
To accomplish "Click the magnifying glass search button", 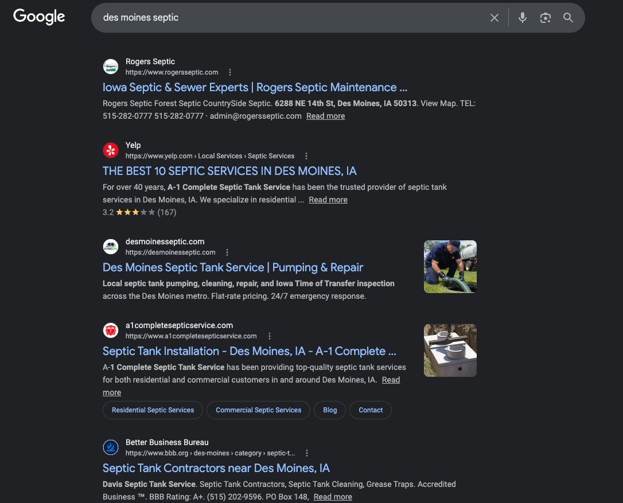I will (x=568, y=18).
